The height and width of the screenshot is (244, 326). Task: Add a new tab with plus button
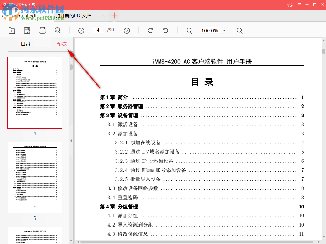pos(114,16)
